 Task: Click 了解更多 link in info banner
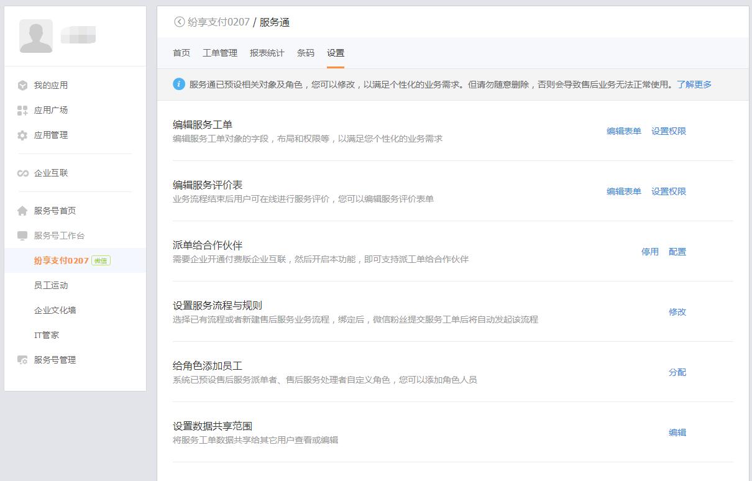click(694, 85)
